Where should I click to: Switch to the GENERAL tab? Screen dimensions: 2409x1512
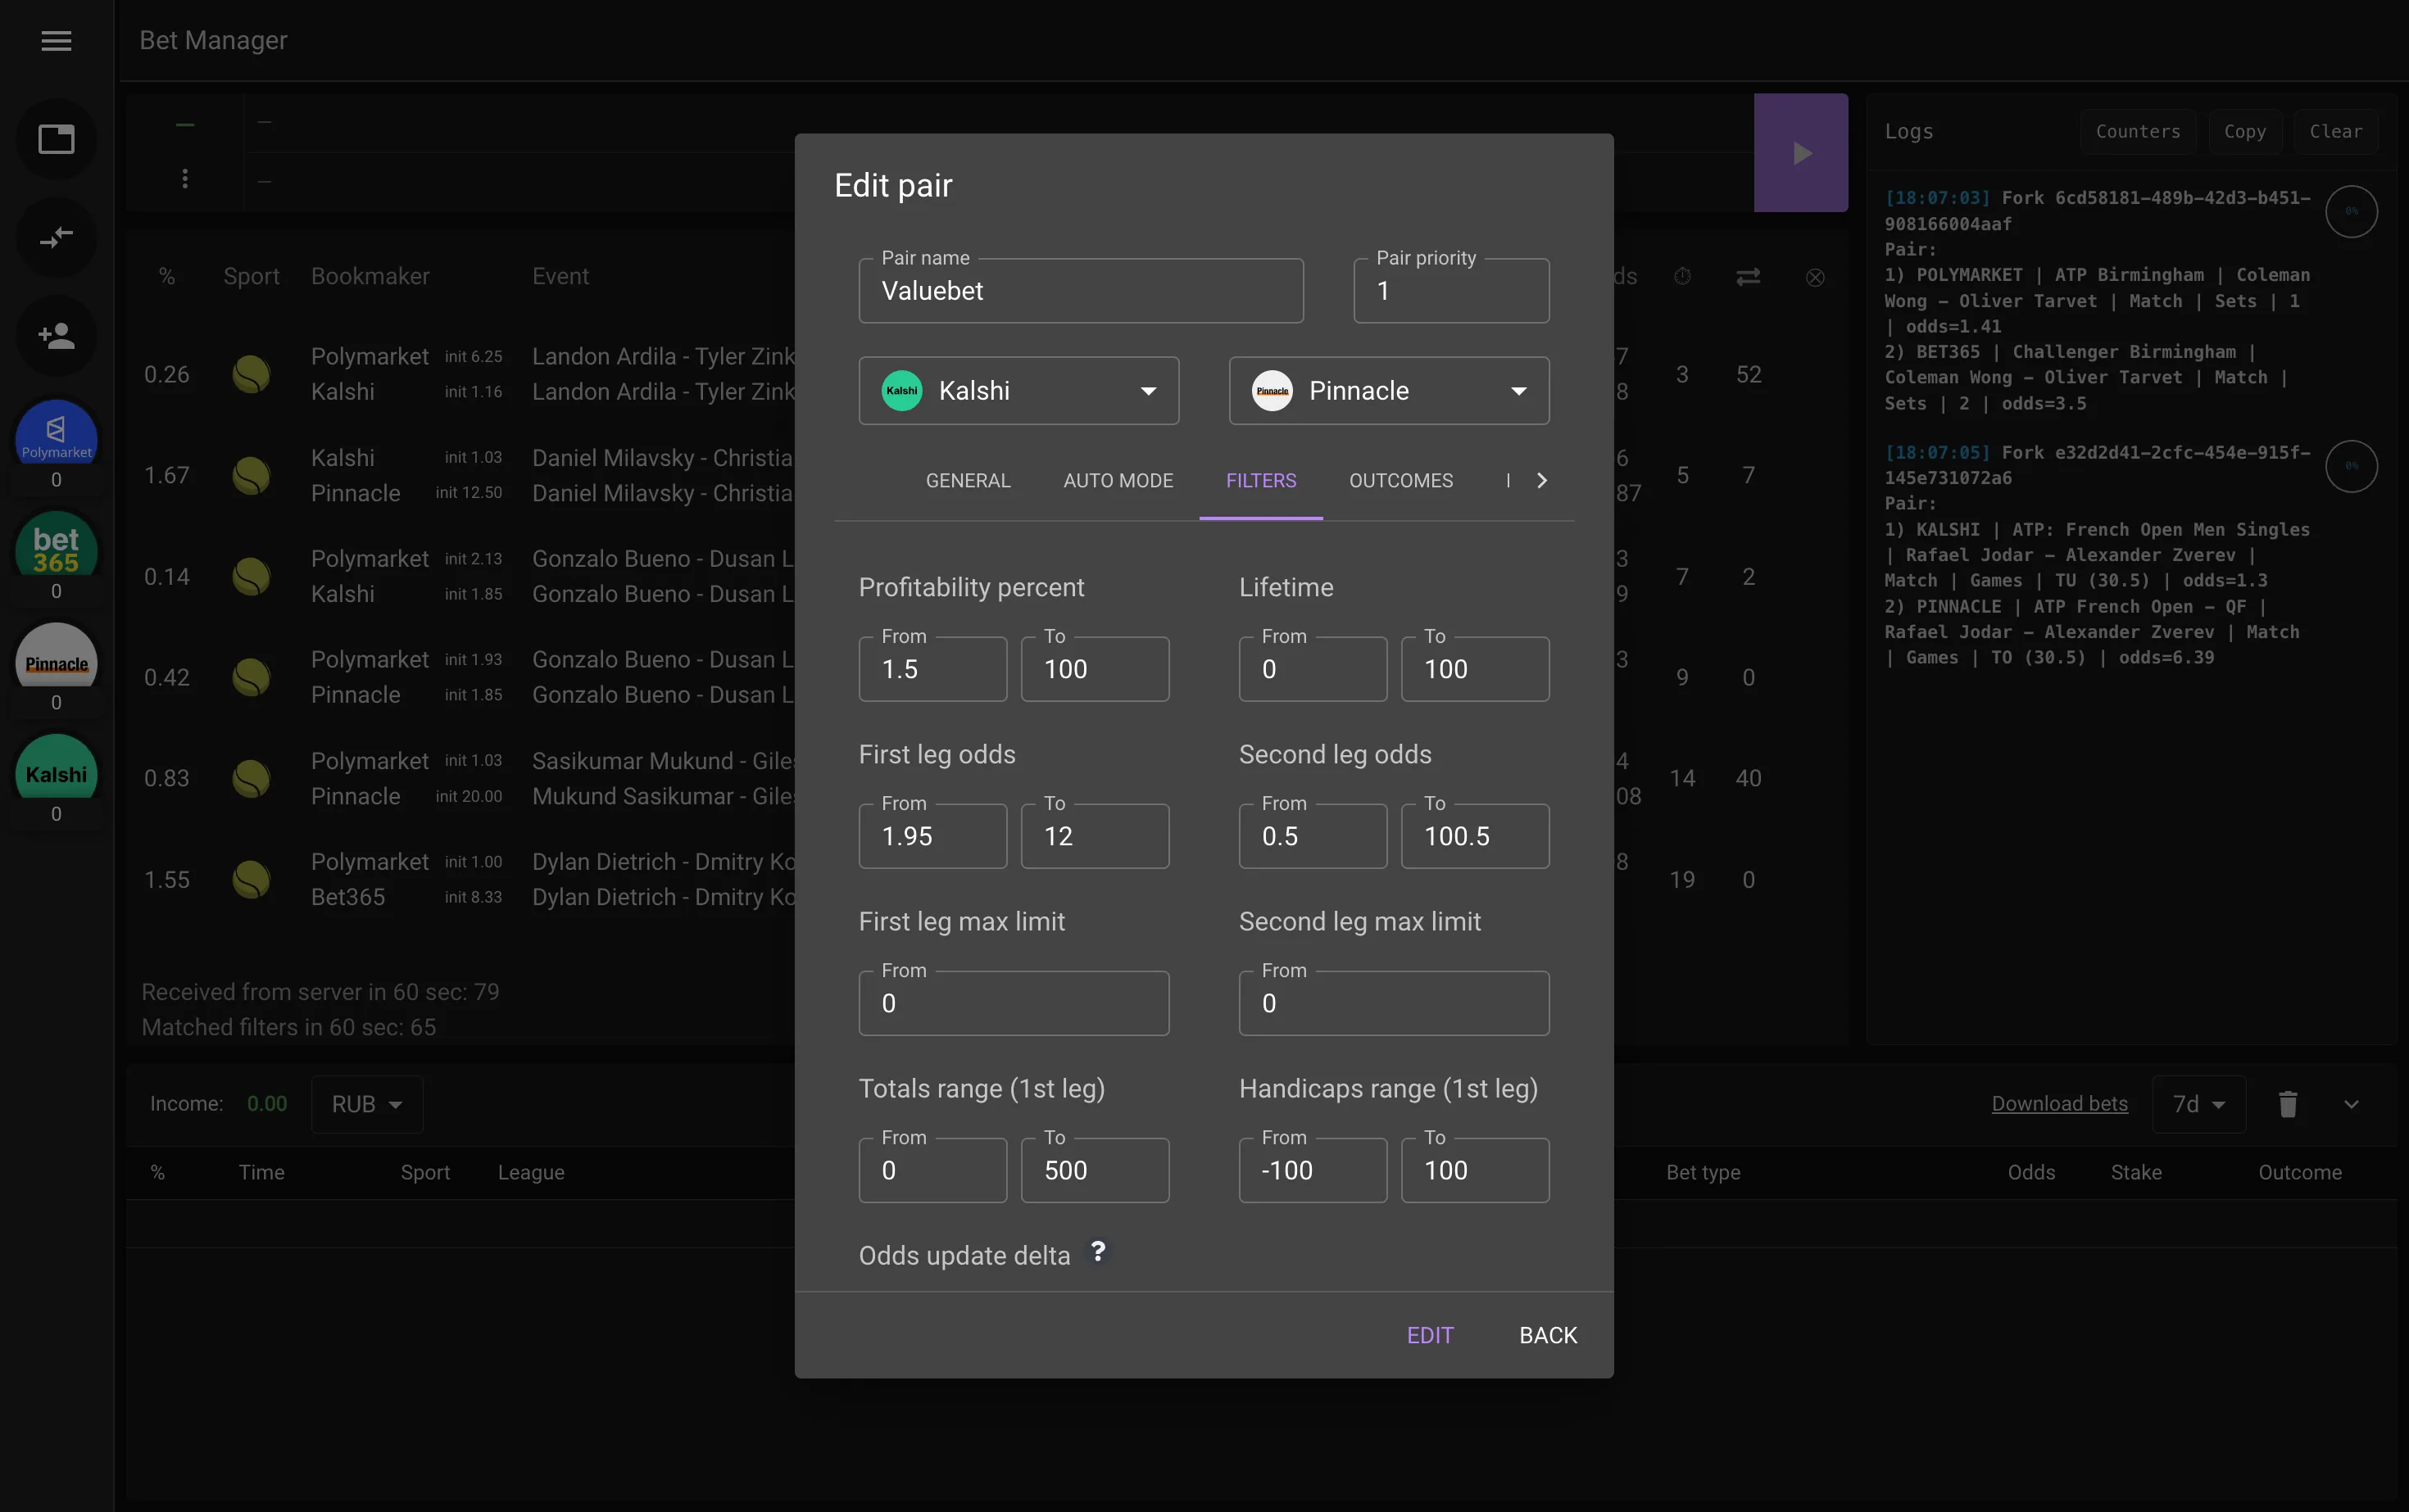(968, 481)
